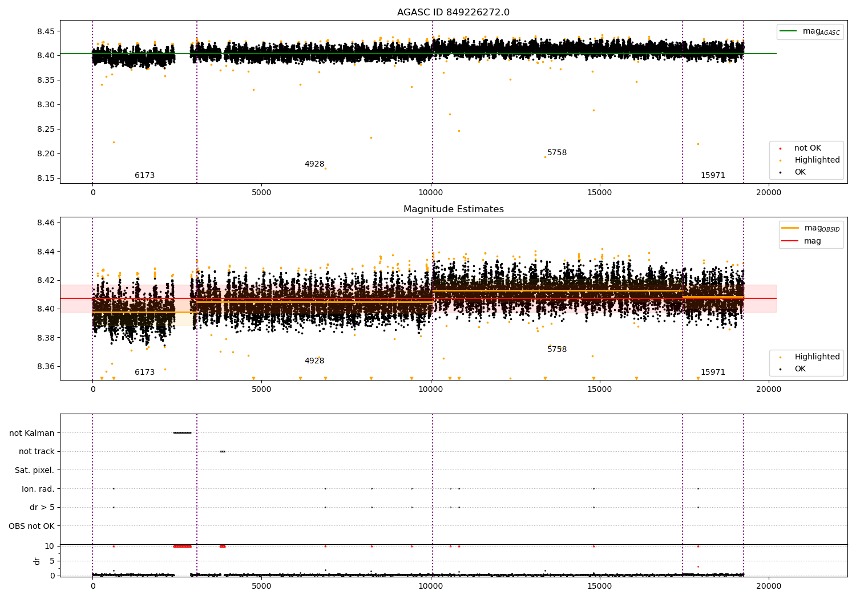Click the '20000' x-axis tick under the top plot
This screenshot has width=856, height=599.
point(769,193)
